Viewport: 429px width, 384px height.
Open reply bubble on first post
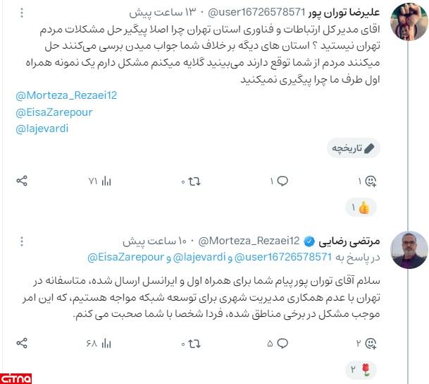tap(279, 181)
